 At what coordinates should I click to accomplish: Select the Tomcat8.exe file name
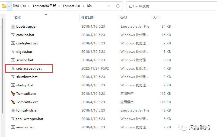click(x=26, y=94)
